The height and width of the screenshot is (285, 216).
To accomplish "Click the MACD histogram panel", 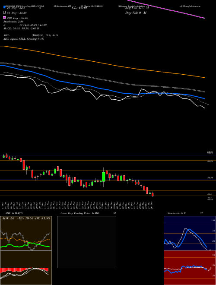I will click(26, 268).
